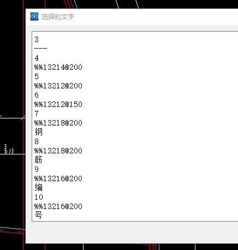This screenshot has width=238, height=250.
Task: Select the b/3 annotation in the drawing
Action: (9, 151)
